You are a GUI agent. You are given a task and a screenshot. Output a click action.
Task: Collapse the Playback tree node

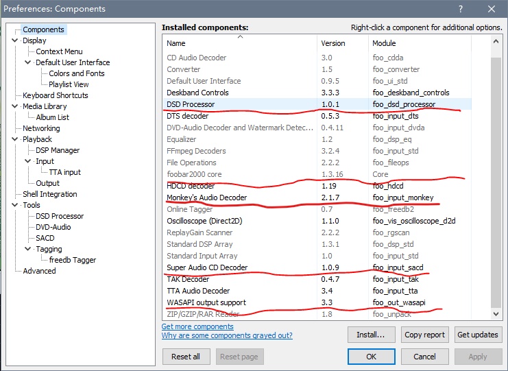(x=15, y=139)
